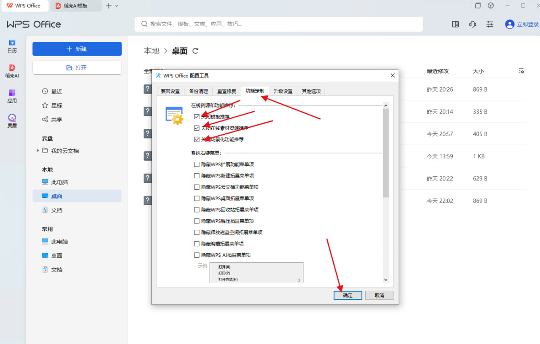This screenshot has height=344, width=540.
Task: Click the split-panel layout icon beside the headset
Action: (x=455, y=24)
